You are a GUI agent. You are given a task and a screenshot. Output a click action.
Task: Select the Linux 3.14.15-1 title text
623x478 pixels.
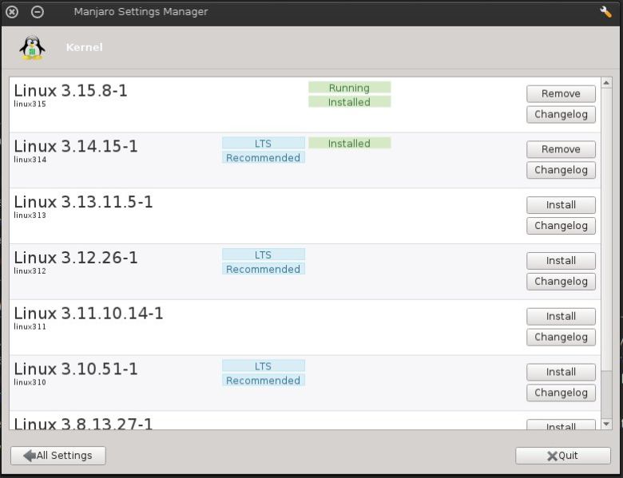click(76, 147)
